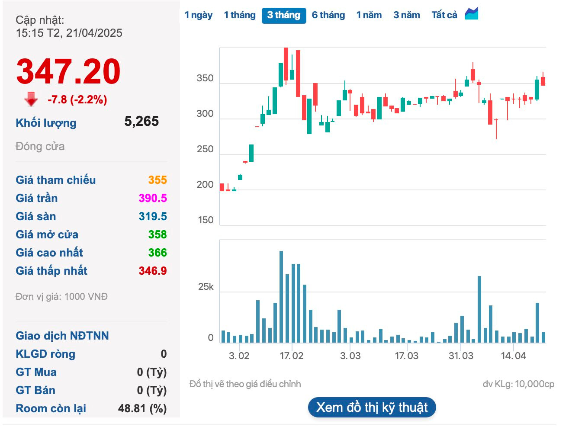The height and width of the screenshot is (430, 572).
Task: Click the Room còn lại label
Action: tap(51, 408)
